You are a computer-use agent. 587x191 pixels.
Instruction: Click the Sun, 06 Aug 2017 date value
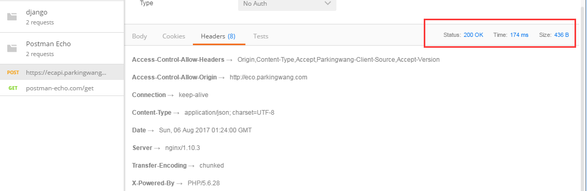[205, 130]
